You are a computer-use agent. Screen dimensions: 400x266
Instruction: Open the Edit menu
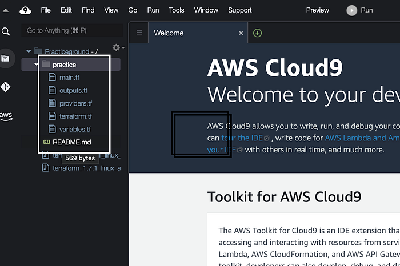[66, 10]
